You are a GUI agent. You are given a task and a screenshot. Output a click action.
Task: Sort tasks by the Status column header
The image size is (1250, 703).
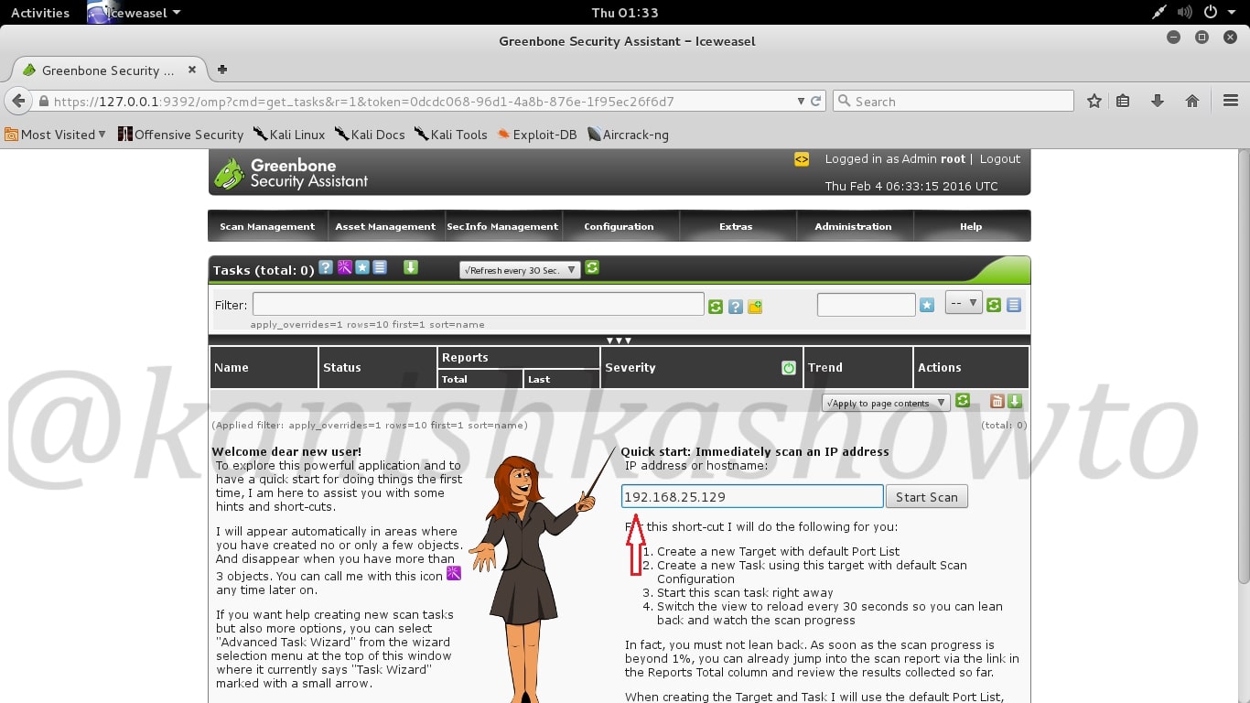pos(342,367)
